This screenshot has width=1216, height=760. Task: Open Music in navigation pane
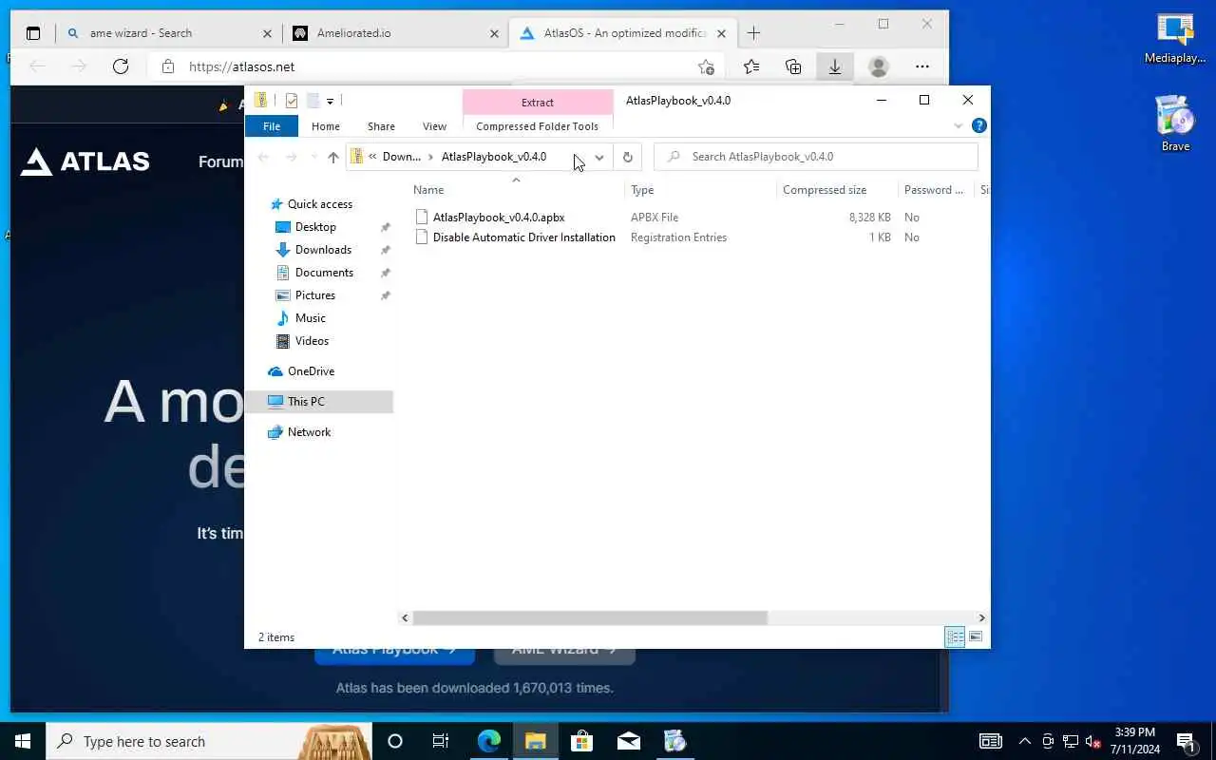pyautogui.click(x=310, y=318)
